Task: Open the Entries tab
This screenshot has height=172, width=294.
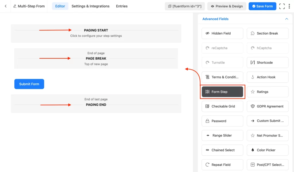Action: [121, 6]
